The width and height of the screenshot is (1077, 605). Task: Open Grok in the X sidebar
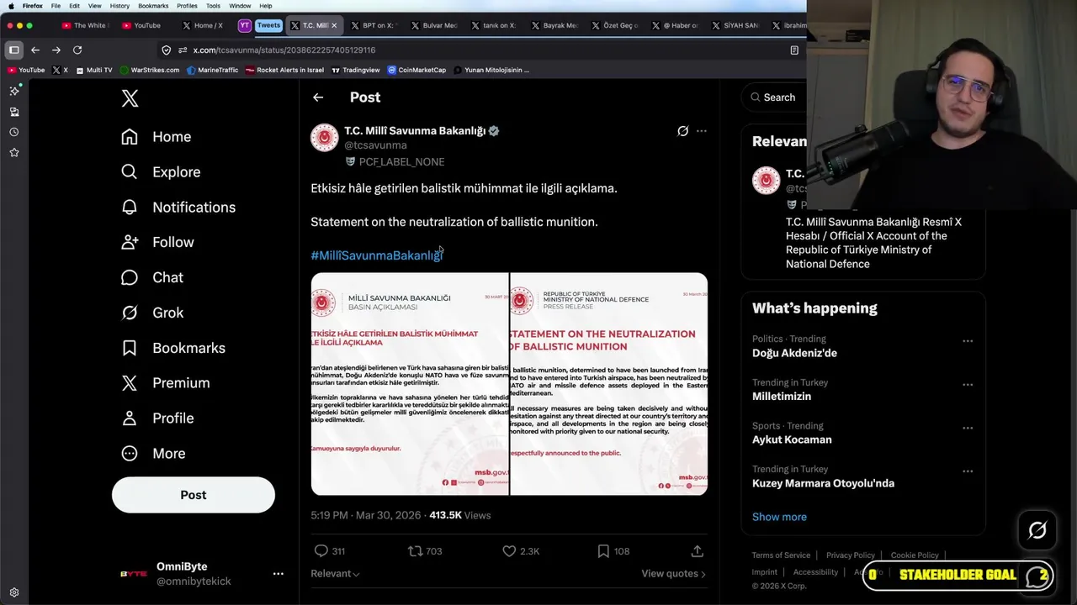point(152,313)
